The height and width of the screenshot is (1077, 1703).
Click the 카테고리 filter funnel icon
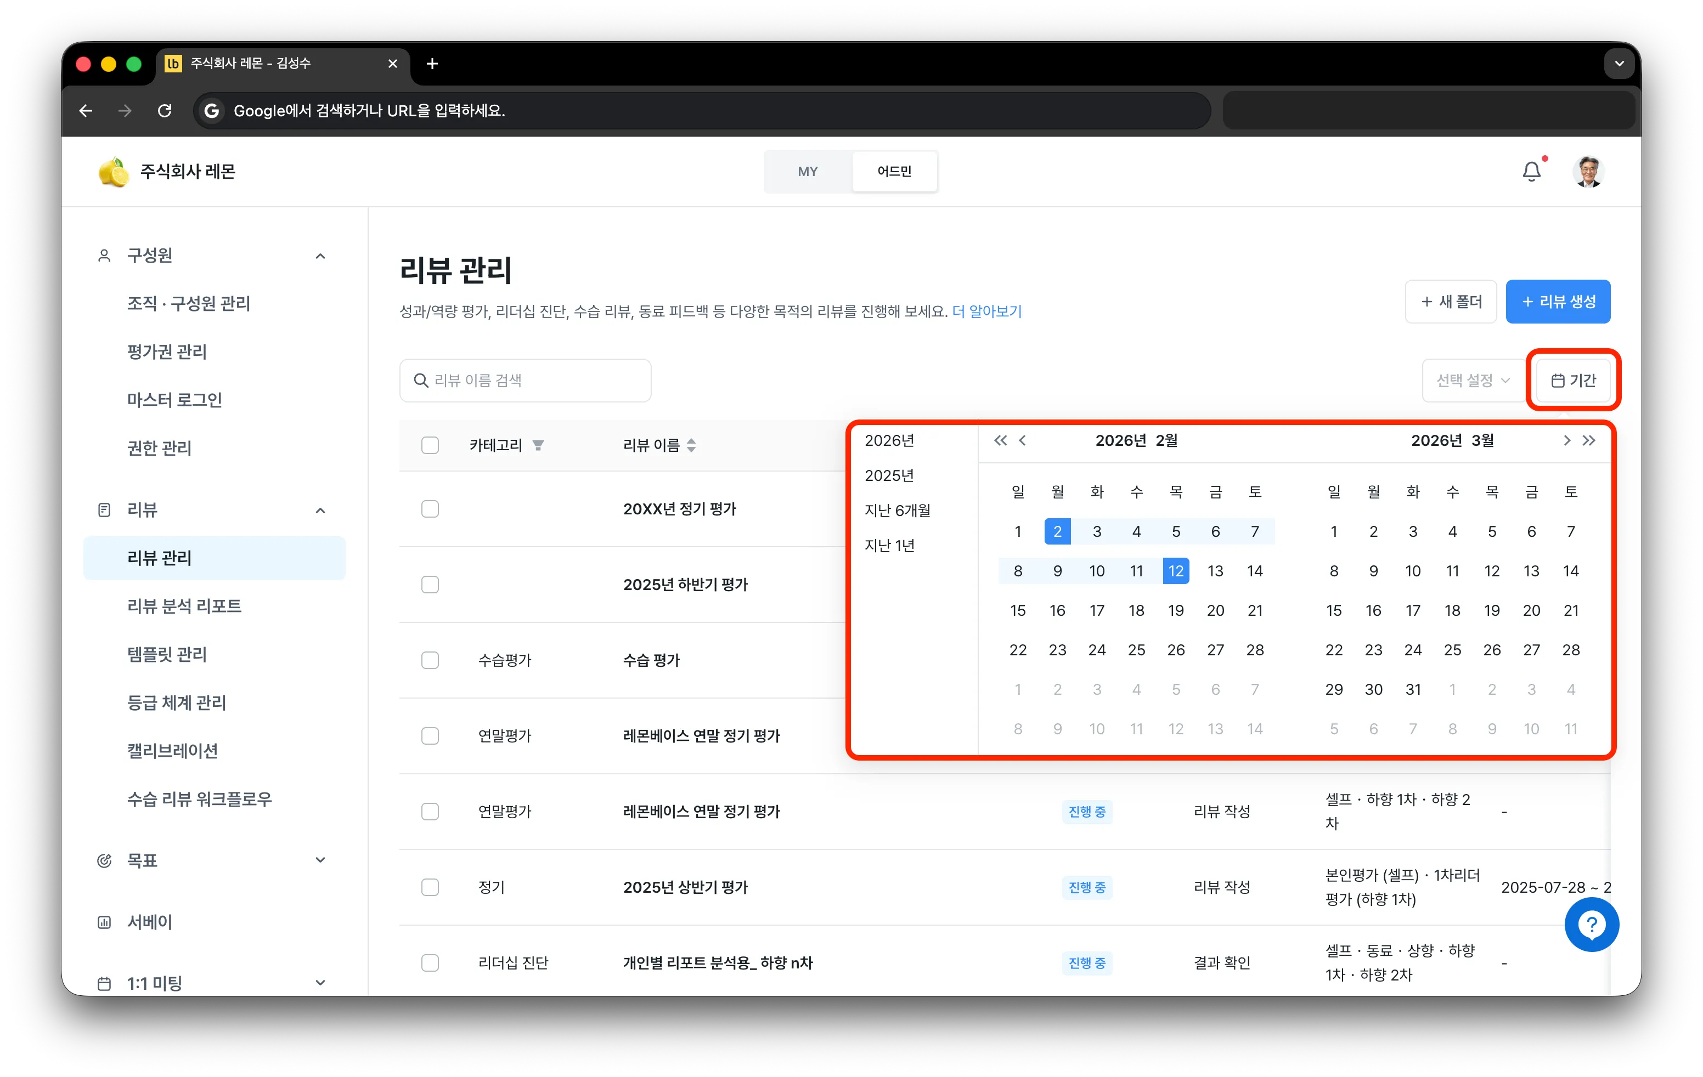point(538,445)
